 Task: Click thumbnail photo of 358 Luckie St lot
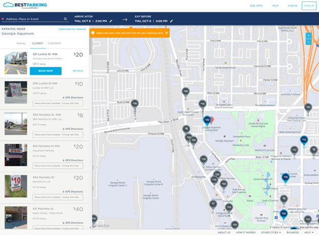tap(16, 92)
